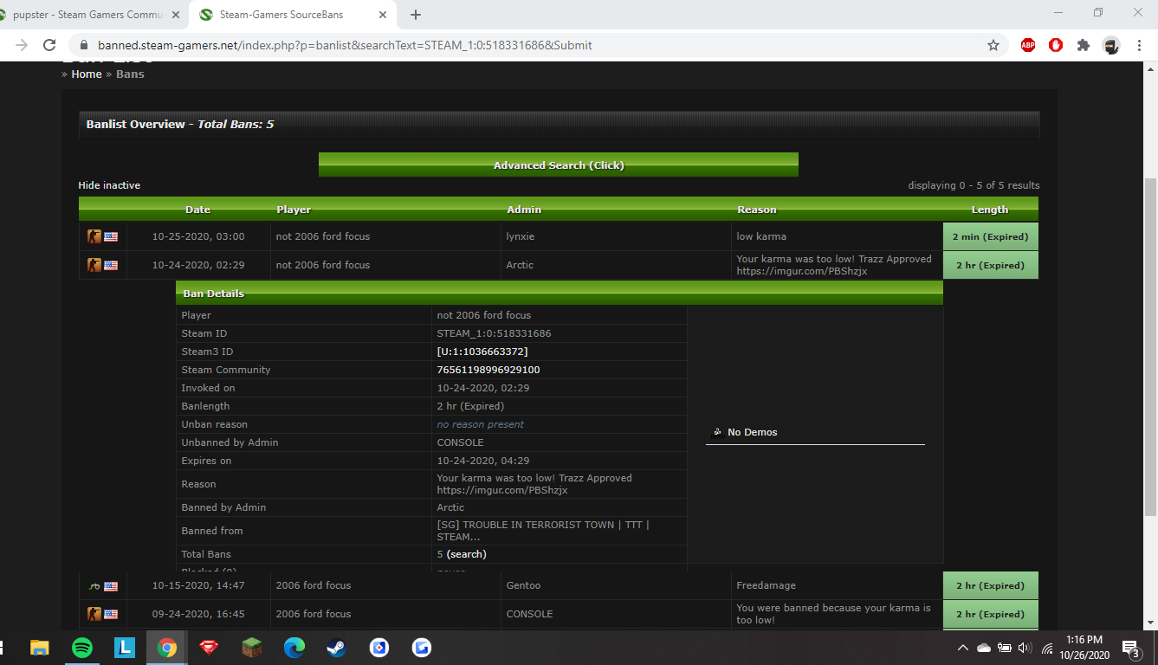Show hidden system tray icons
Image resolution: width=1158 pixels, height=665 pixels.
point(962,648)
